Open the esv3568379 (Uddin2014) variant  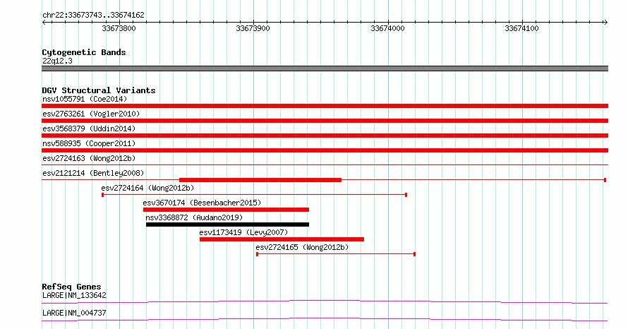(89, 128)
